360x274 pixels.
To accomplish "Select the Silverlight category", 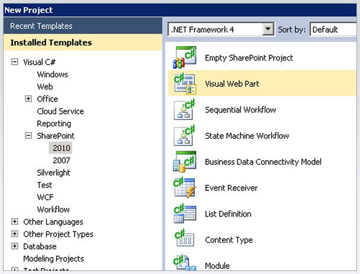I will [53, 173].
